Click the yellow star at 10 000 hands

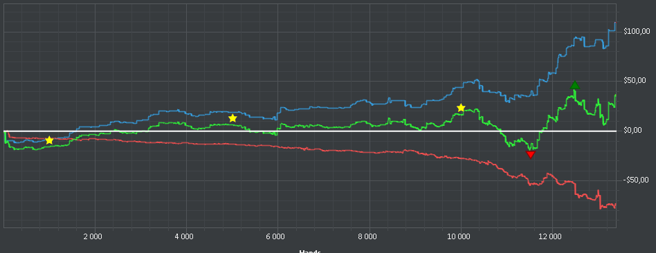[461, 108]
